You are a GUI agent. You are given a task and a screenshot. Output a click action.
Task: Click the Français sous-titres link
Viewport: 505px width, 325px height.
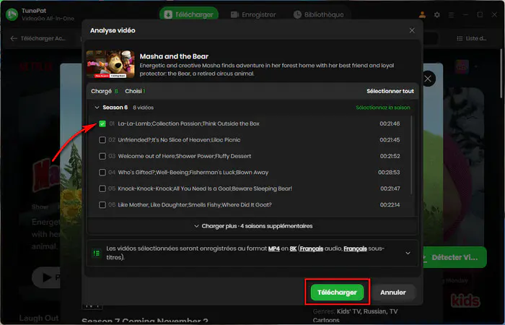point(355,248)
